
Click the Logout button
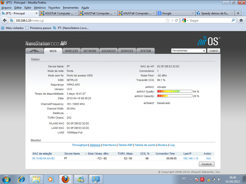[x=213, y=51]
